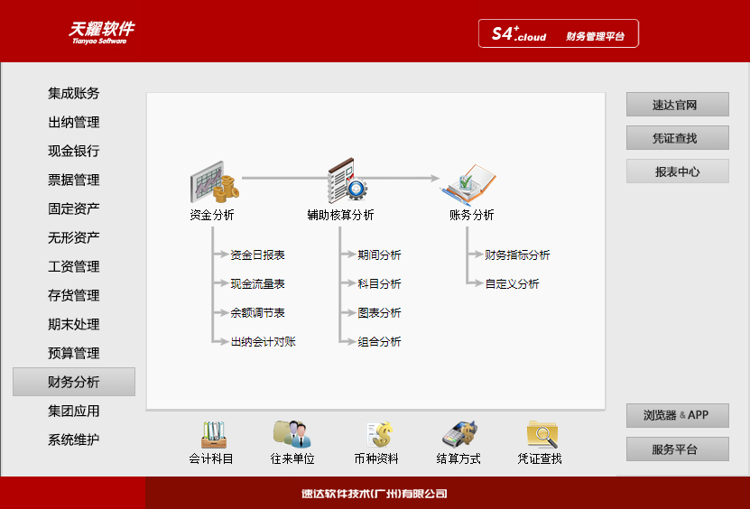
Task: Open 结算方式 card terminal icon
Action: (x=458, y=434)
